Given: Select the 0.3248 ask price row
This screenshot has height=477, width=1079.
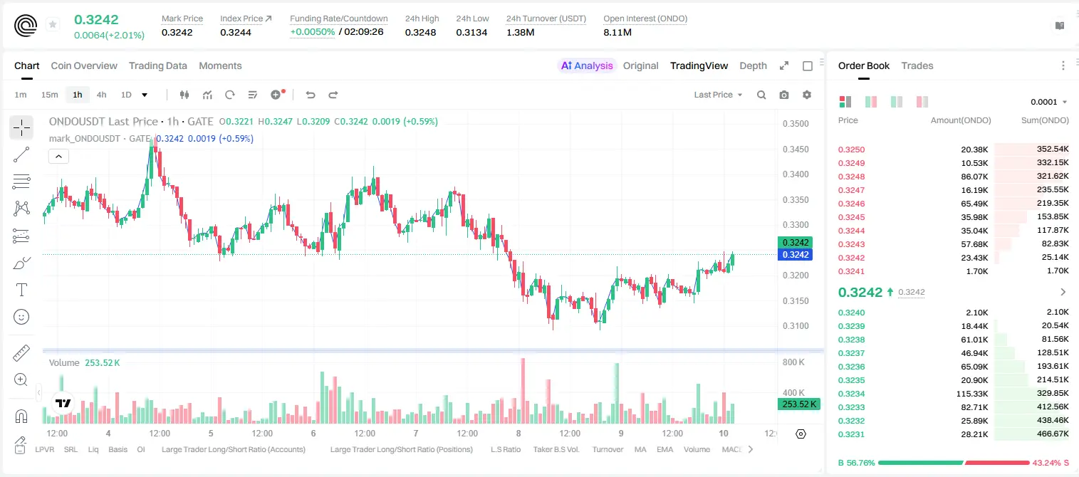Looking at the screenshot, I should (x=953, y=177).
